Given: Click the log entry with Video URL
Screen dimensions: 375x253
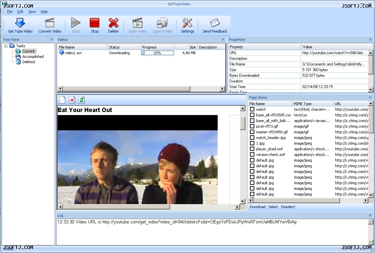Looking at the screenshot, I should [177, 222].
